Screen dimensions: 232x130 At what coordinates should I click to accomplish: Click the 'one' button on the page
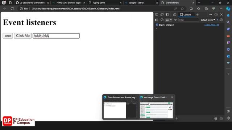pyautogui.click(x=8, y=36)
